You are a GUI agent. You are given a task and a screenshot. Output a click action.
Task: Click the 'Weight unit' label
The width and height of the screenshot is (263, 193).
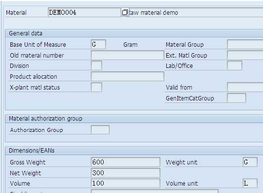tap(182, 162)
